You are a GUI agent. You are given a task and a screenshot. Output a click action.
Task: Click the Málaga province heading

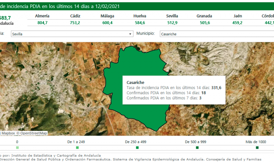pos(107,16)
